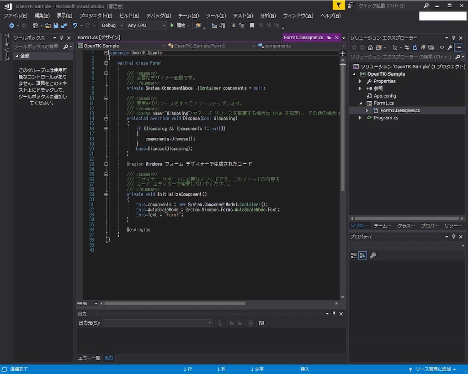Start debugging with green 開始 button

click(x=178, y=26)
